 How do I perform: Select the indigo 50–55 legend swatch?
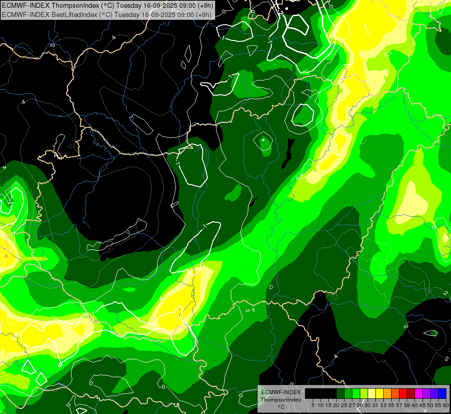pyautogui.click(x=434, y=394)
